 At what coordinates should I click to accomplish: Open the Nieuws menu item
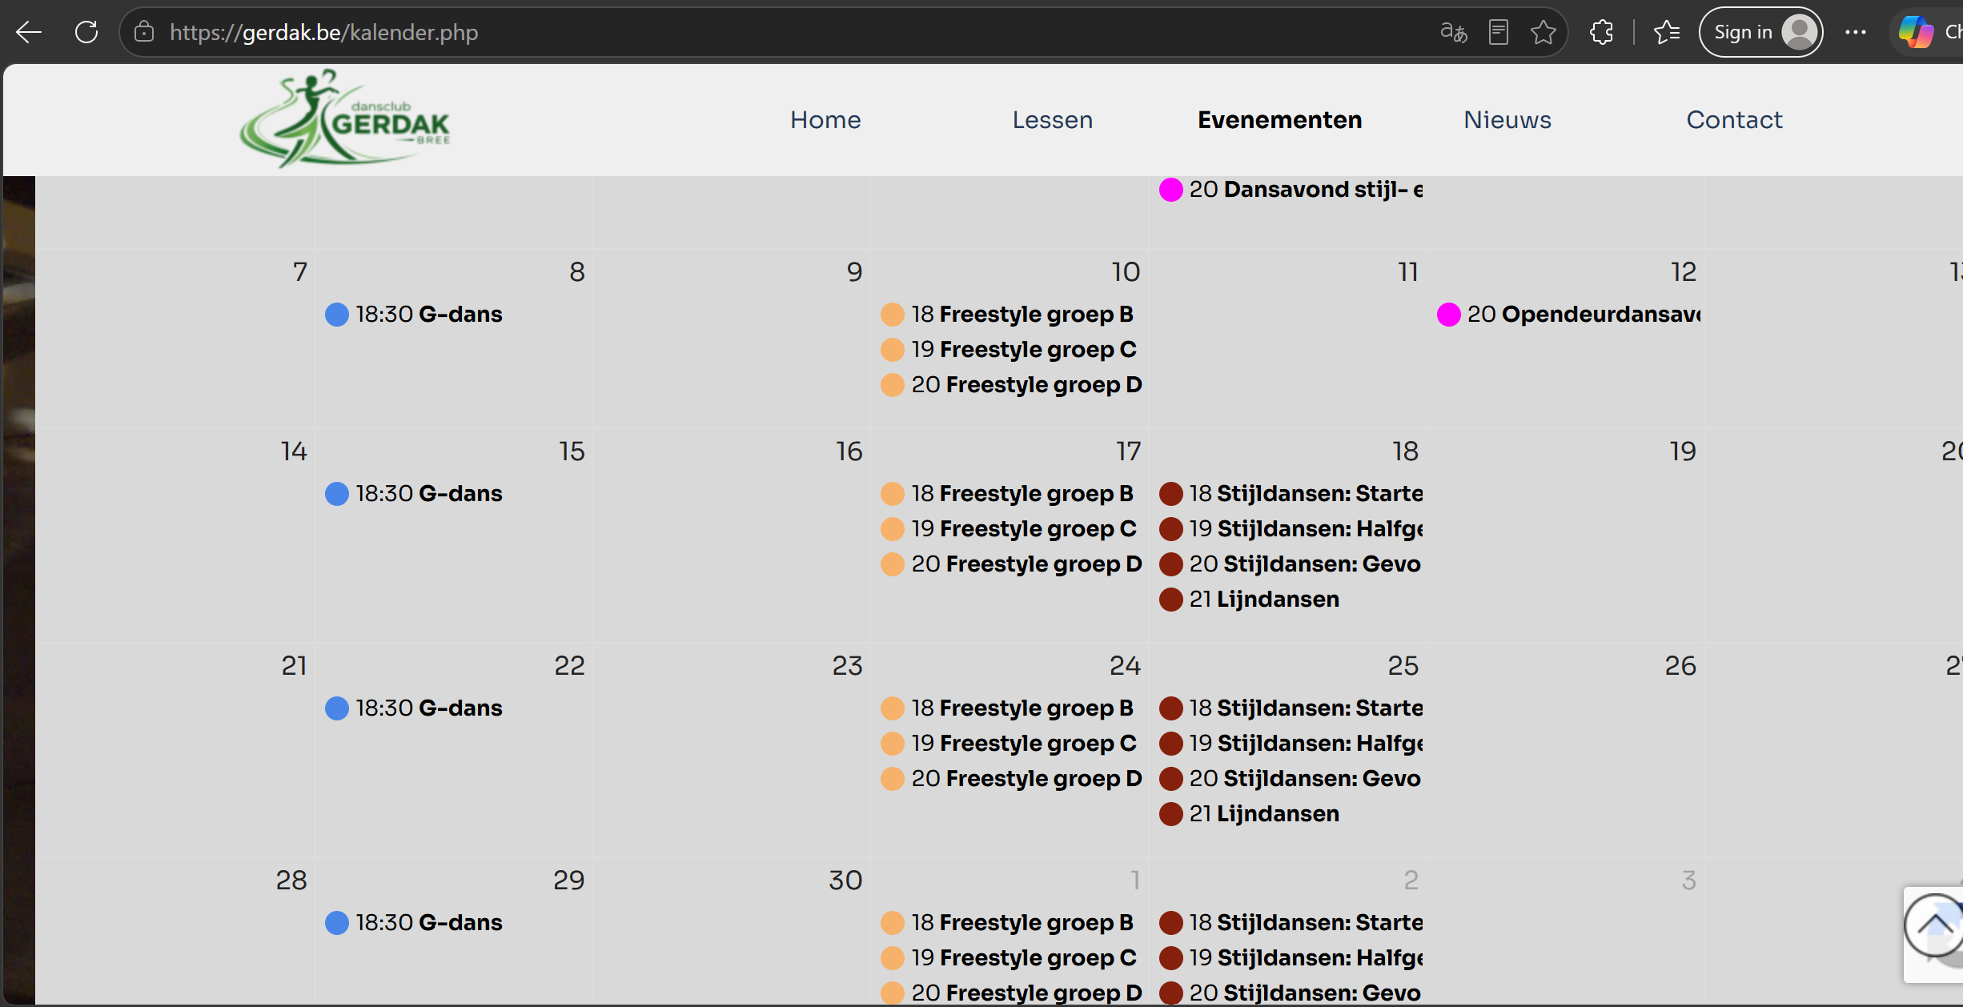1507,120
